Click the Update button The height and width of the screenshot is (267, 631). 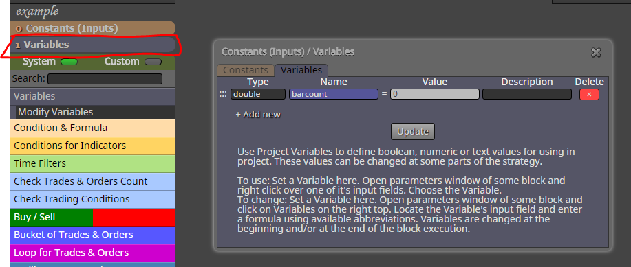412,131
